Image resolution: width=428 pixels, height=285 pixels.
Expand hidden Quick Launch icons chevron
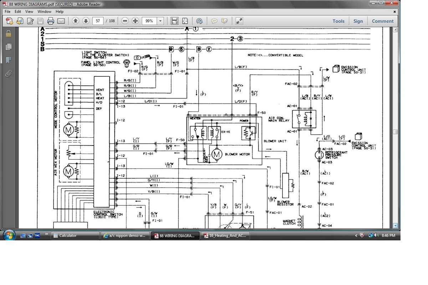(x=46, y=234)
